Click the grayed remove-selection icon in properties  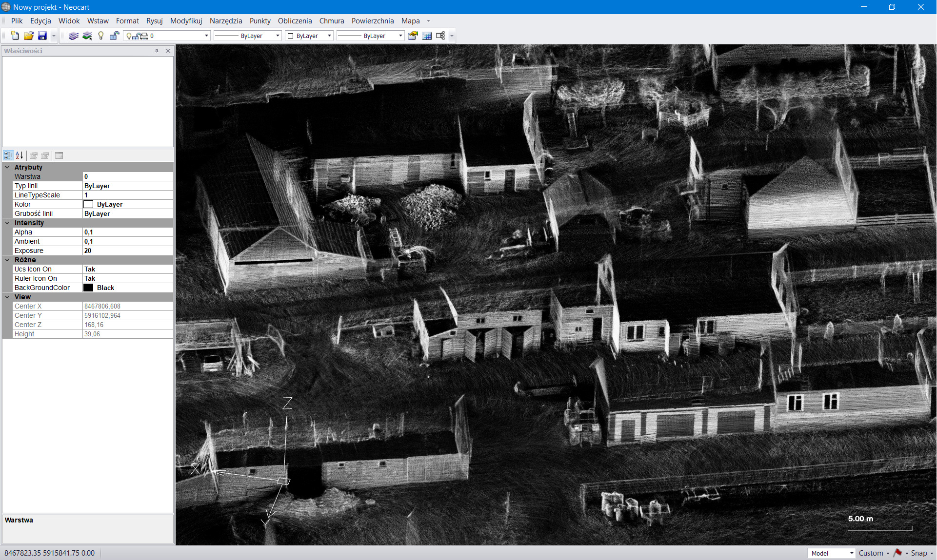click(x=45, y=155)
